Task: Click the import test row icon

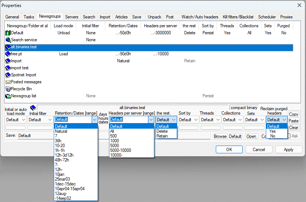Action: 8,68
